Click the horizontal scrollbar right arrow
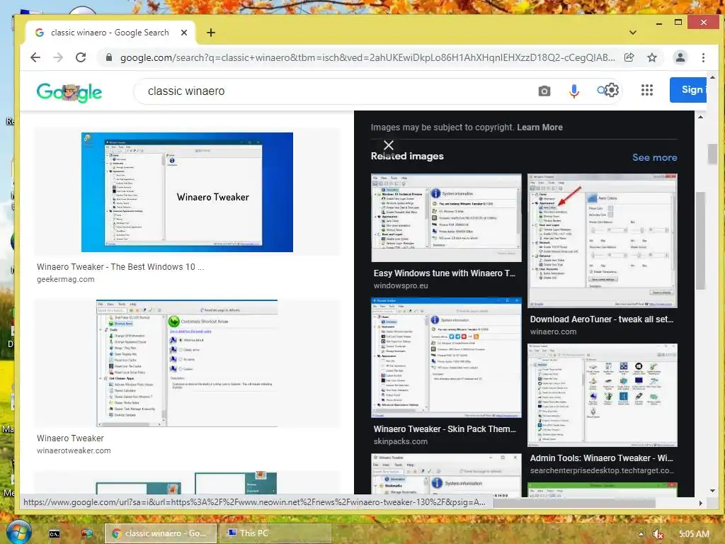This screenshot has height=544, width=725. pos(700,503)
